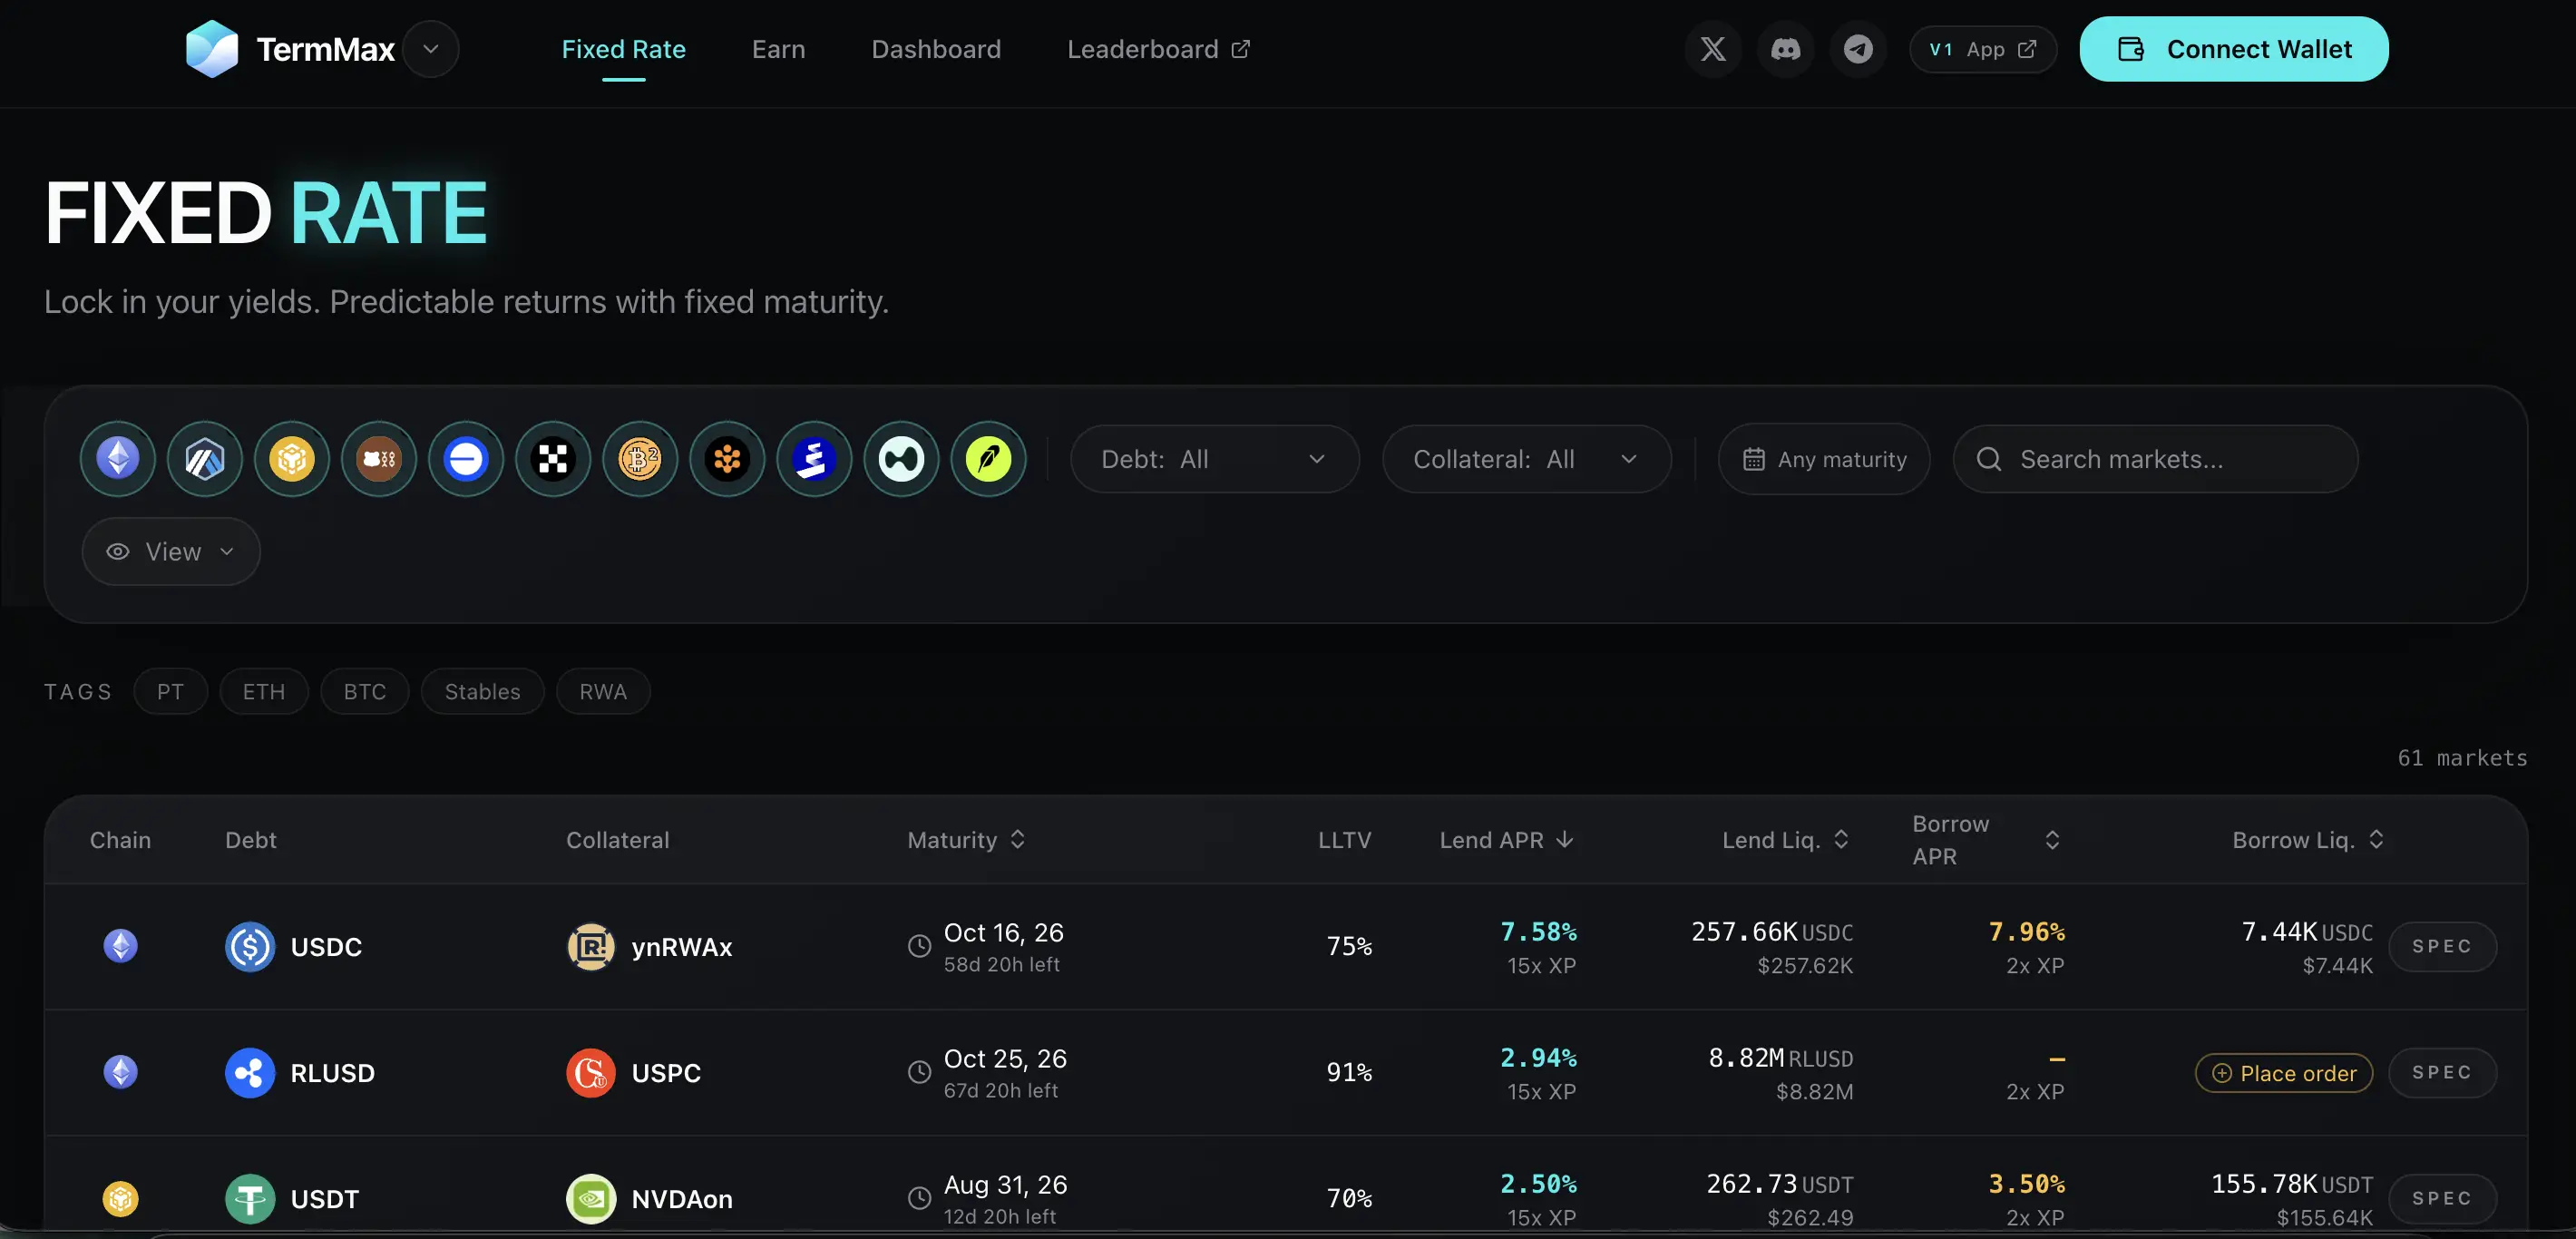Sort the table by Maturity
The height and width of the screenshot is (1239, 2576).
(966, 840)
